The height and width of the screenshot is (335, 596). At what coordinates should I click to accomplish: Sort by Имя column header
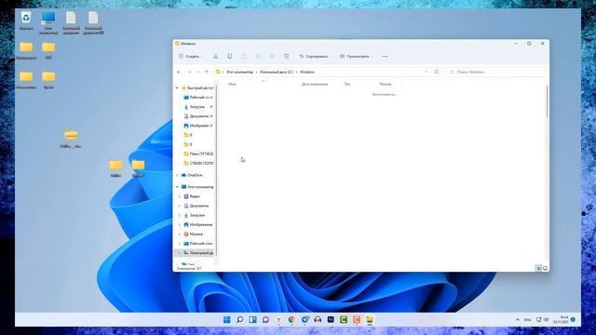click(x=232, y=84)
